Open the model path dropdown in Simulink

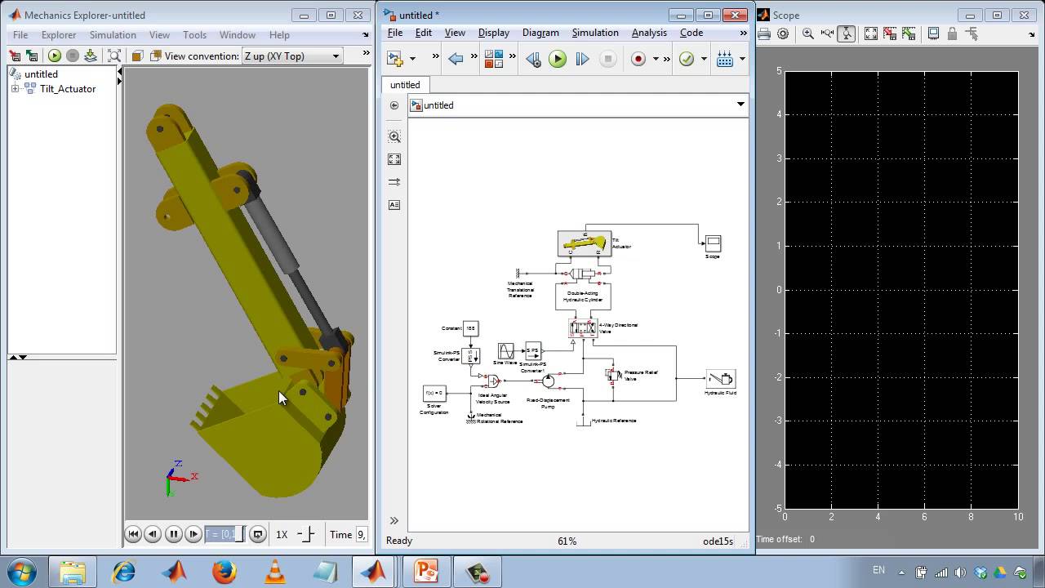point(740,105)
